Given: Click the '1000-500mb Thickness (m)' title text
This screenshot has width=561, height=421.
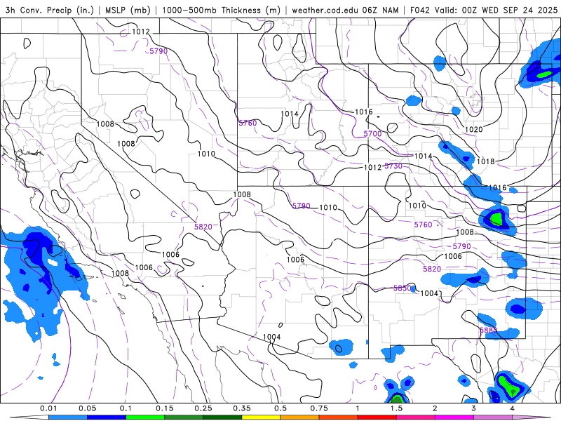Looking at the screenshot, I should [x=221, y=10].
